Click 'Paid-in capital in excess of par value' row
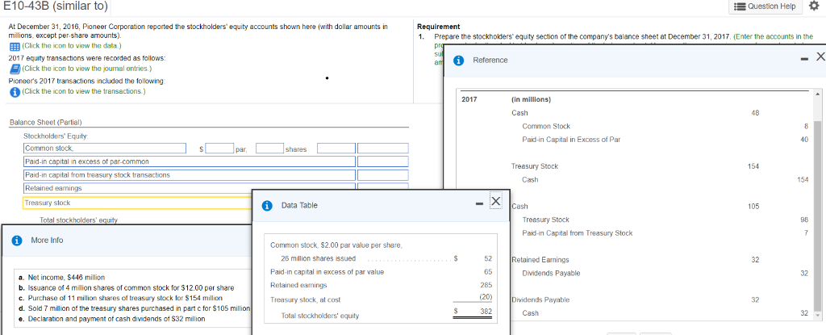Image resolution: width=826 pixels, height=335 pixels. [382, 272]
